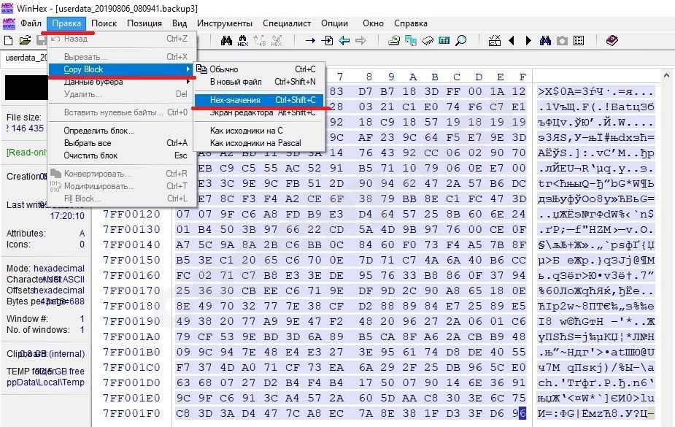Click the rightmost blue binoculars toolbar icon
Screen dimensions: 675x427
[545, 40]
